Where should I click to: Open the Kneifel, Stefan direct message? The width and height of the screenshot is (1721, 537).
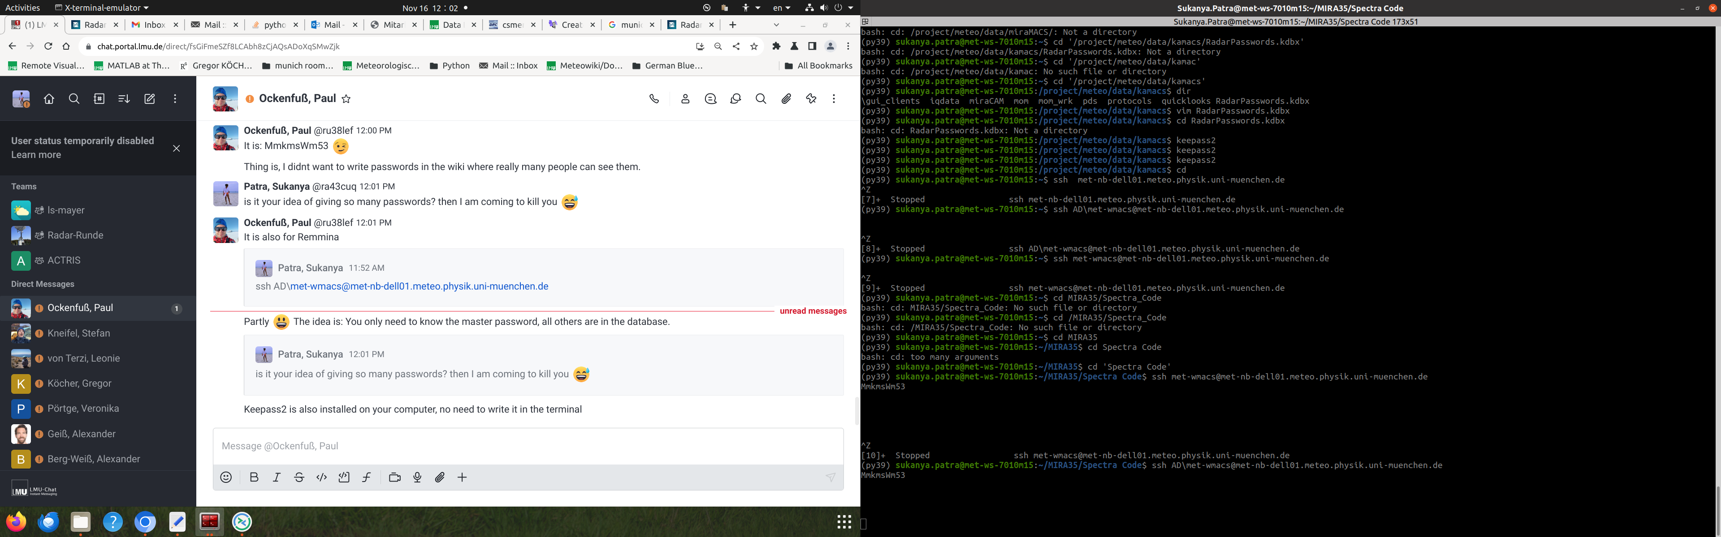click(x=79, y=333)
